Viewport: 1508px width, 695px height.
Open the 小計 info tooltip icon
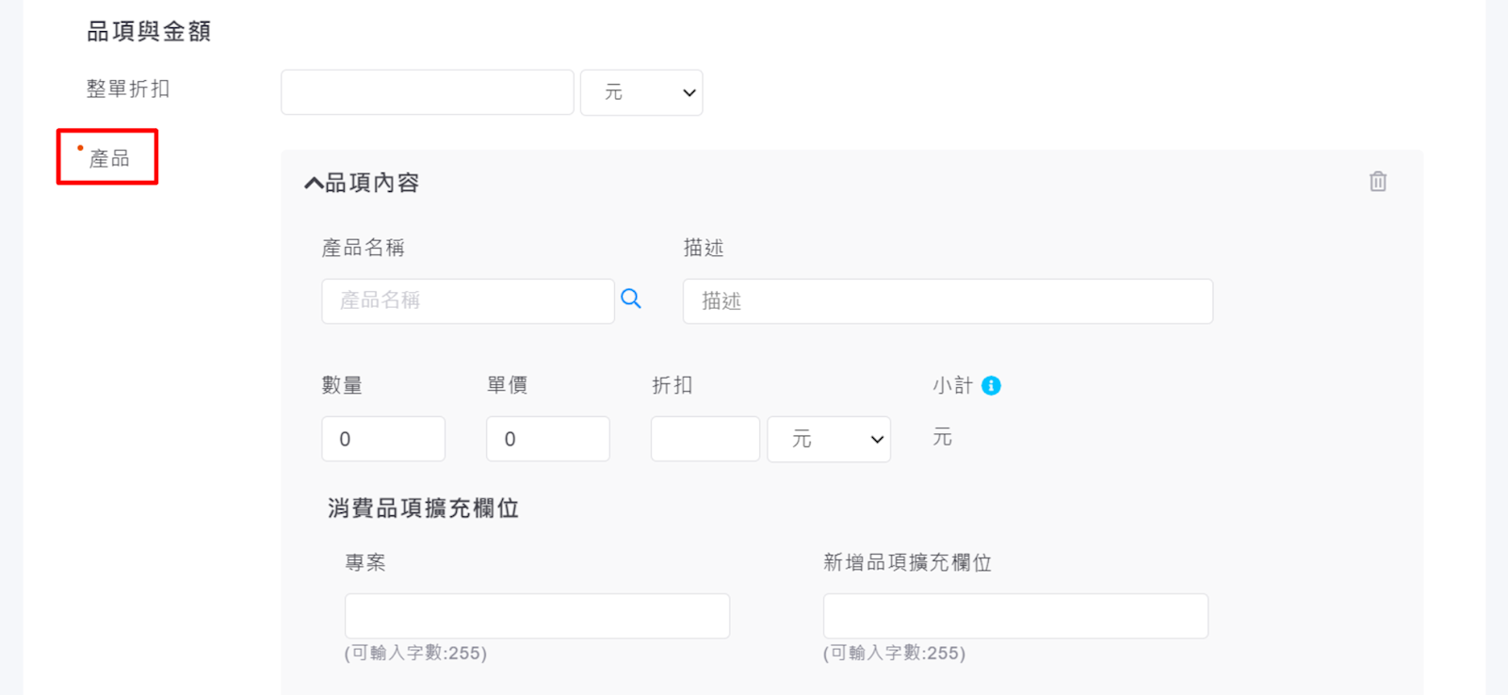(991, 386)
